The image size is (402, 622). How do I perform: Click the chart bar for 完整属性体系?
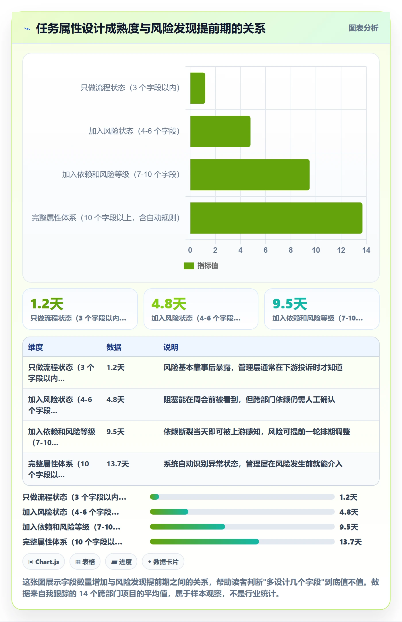tap(276, 218)
